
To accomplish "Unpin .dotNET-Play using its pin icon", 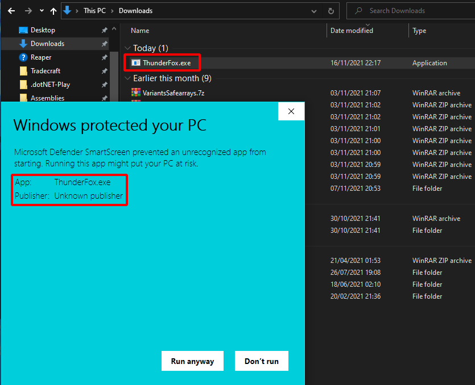I will (x=104, y=85).
